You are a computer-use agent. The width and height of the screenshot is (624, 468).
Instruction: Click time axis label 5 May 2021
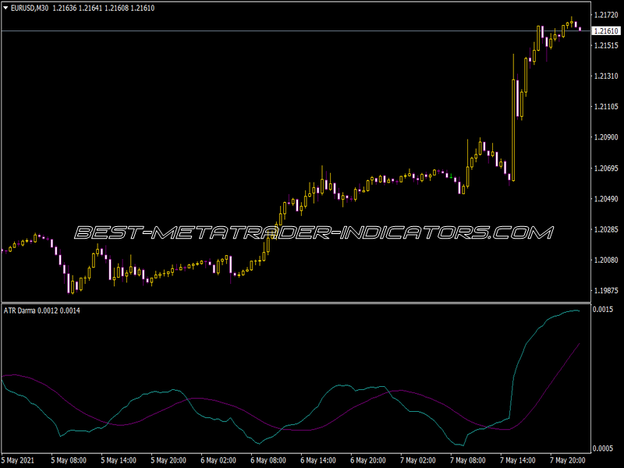[x=19, y=460]
